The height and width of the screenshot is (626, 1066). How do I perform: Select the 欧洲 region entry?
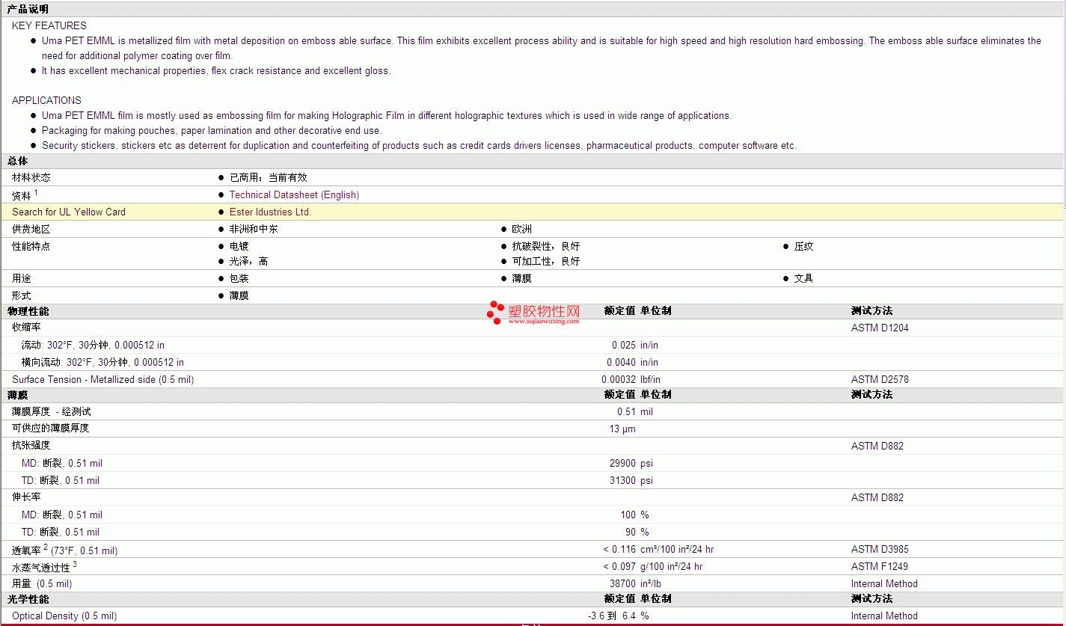pyautogui.click(x=522, y=230)
